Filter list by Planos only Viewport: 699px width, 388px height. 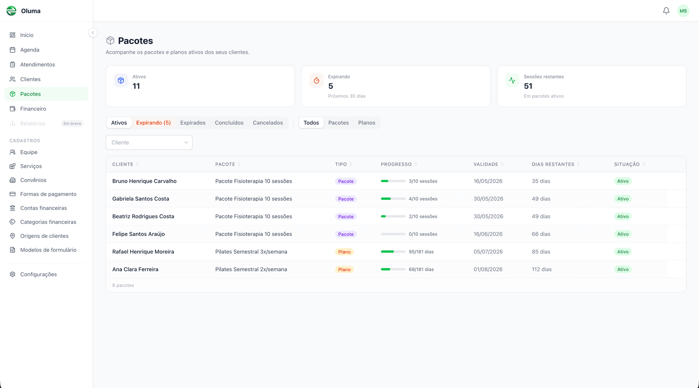[366, 123]
